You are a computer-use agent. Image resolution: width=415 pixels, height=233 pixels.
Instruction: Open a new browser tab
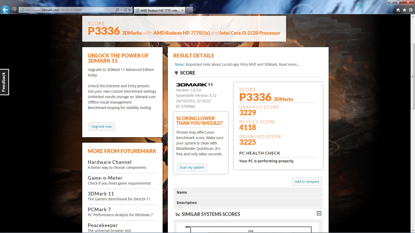[x=189, y=10]
